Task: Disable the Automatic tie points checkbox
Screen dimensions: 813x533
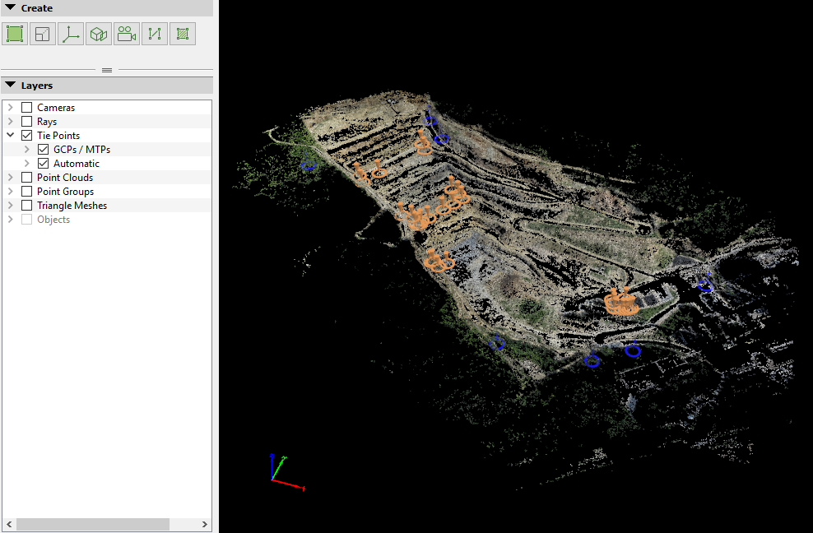Action: click(43, 163)
